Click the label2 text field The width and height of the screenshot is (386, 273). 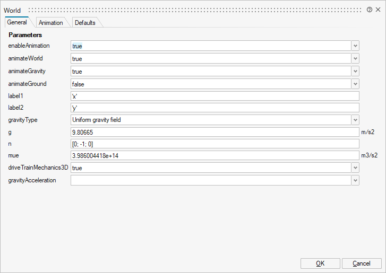click(215, 108)
